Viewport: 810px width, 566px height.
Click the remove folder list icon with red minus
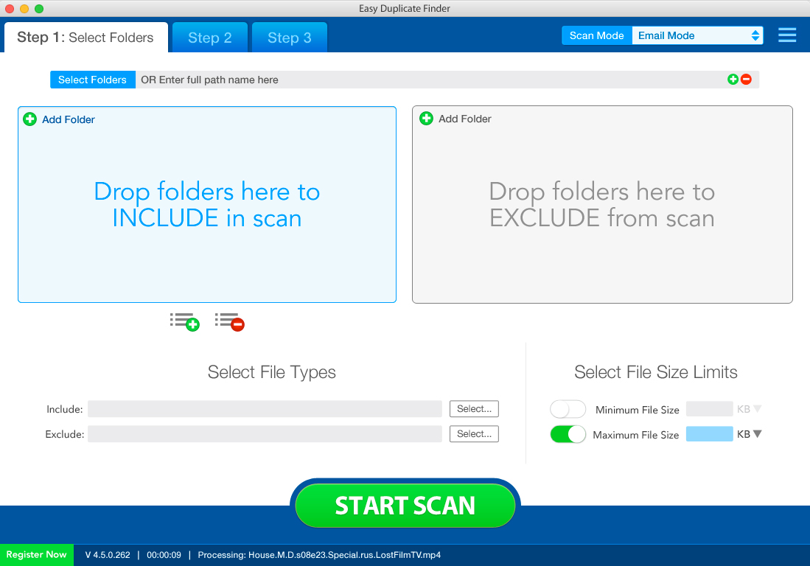(x=229, y=321)
